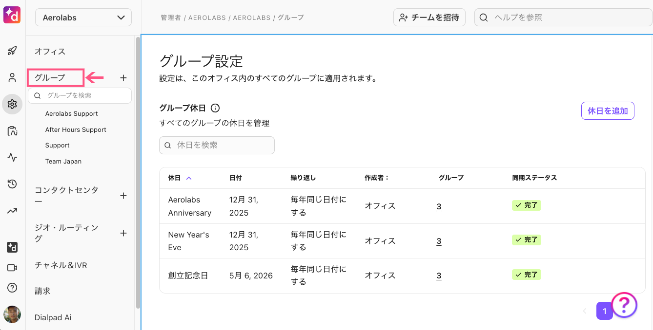The image size is (653, 330).
Task: Click the 完了 status badge for Aerolabs Anniversary
Action: click(527, 205)
